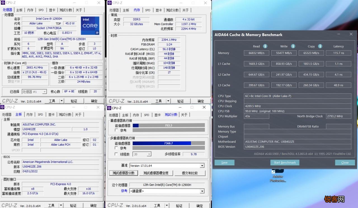Switch to 主板 tab in the benchmark CPU-Z window
Viewport: 358px width, 208px height.
click(x=125, y=115)
